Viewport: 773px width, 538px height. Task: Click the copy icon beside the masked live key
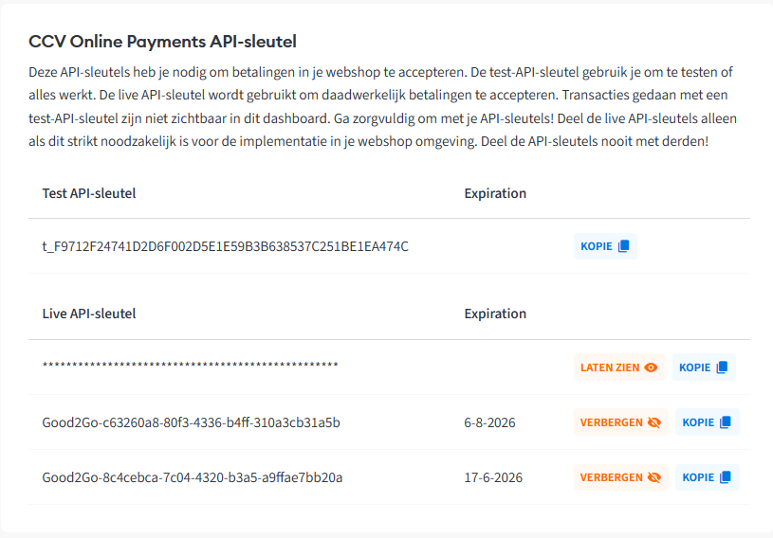pyautogui.click(x=722, y=368)
